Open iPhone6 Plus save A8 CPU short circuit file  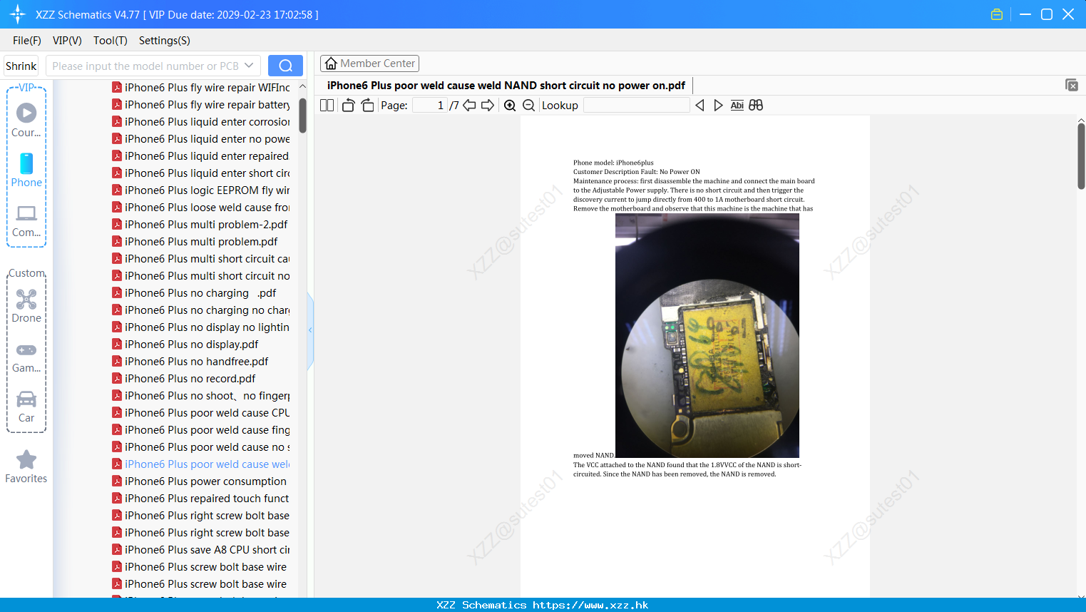[x=201, y=550]
